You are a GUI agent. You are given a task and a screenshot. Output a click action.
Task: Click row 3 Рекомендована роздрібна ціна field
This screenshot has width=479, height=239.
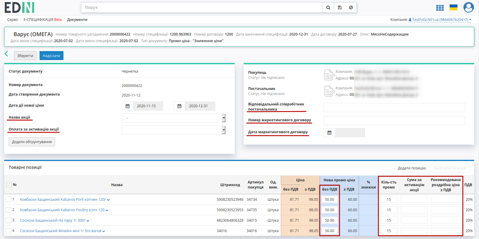point(446,220)
